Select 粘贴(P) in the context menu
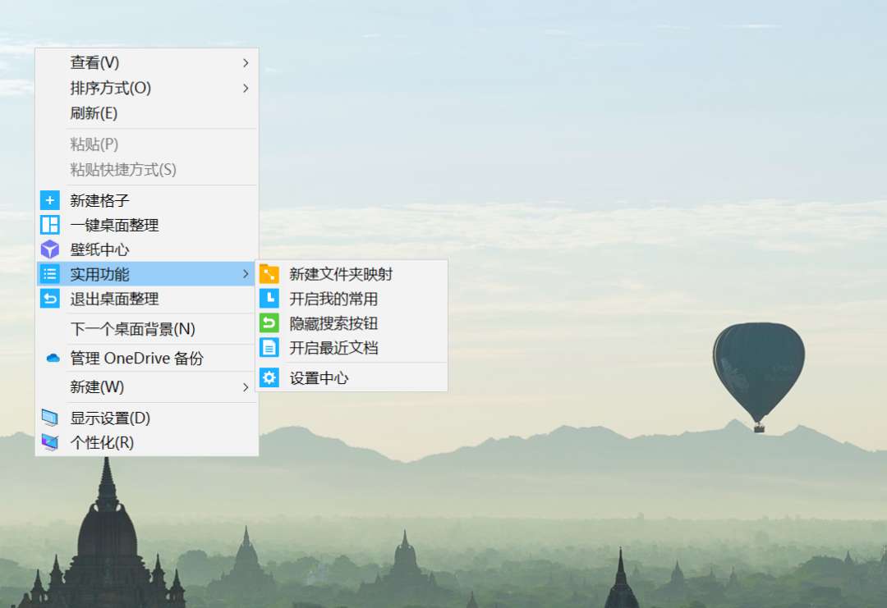The width and height of the screenshot is (887, 608). coord(146,144)
